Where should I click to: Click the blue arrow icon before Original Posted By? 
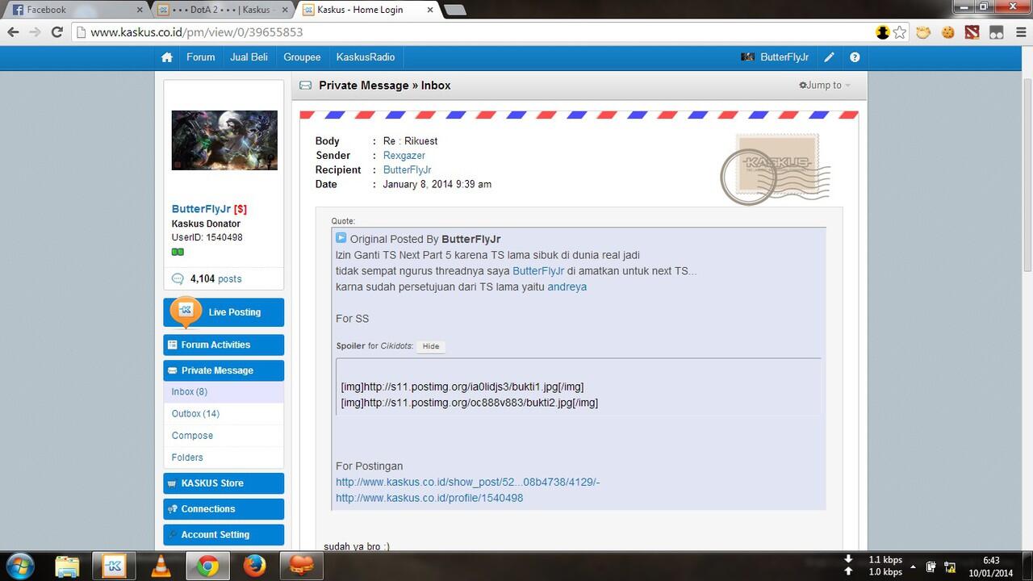[341, 238]
